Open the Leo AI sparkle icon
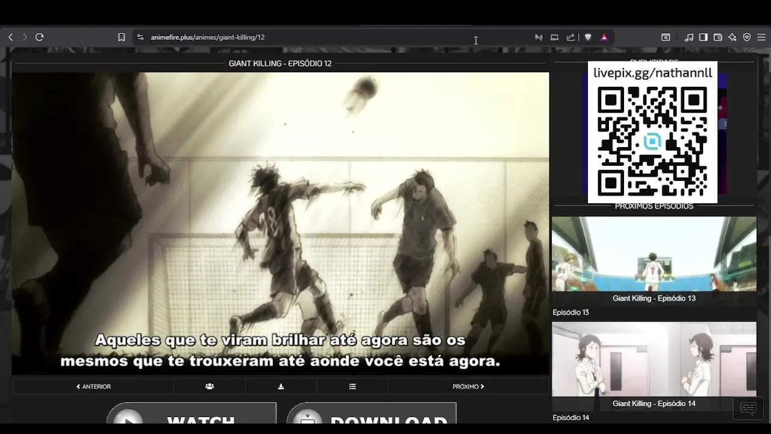The image size is (771, 434). click(x=732, y=37)
